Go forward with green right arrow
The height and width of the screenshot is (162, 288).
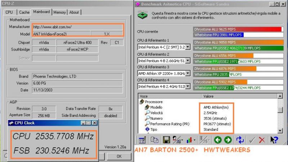click(x=228, y=140)
